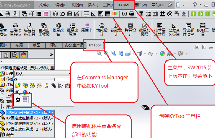Click the printer toolbar icon
Viewport: 215px width, 138px height.
(132, 14)
